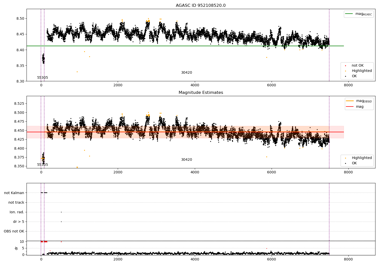379x265 pixels.
Task: Click the 8.500 y-axis tick label
Action: 19,113
